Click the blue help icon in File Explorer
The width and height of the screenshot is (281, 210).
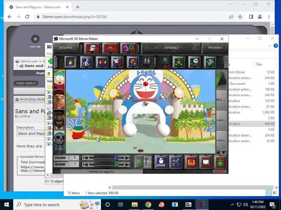coord(276,46)
